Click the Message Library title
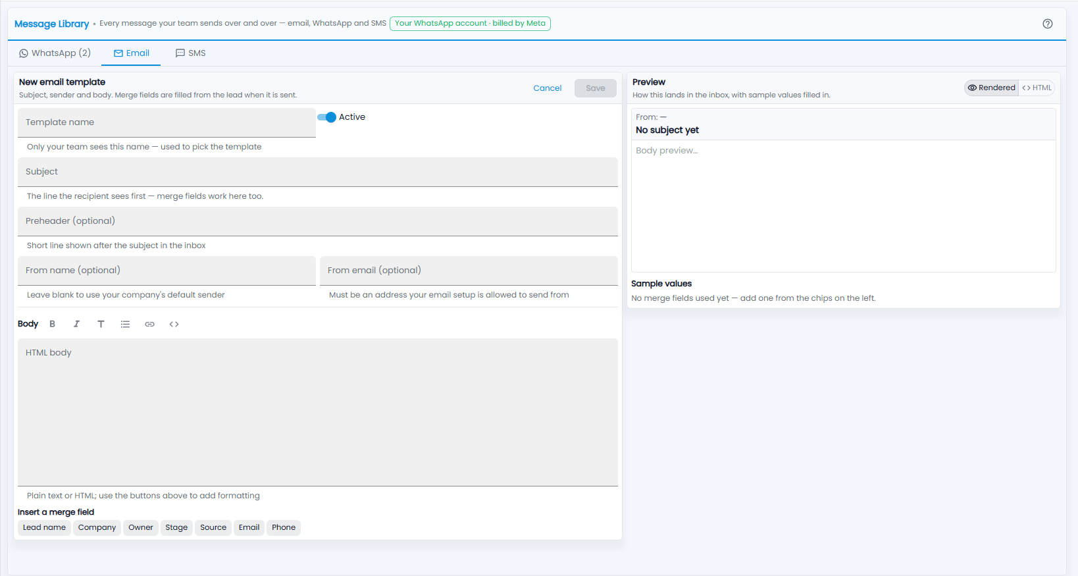 tap(51, 24)
